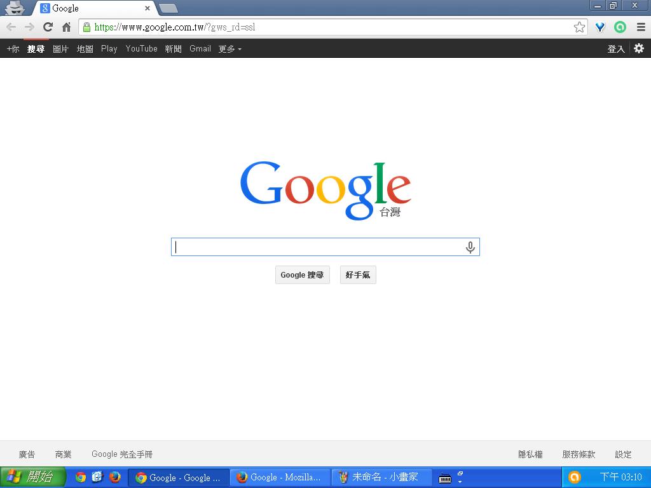The image size is (651, 488).
Task: Expand the 更多 dropdown menu
Action: pyautogui.click(x=230, y=49)
